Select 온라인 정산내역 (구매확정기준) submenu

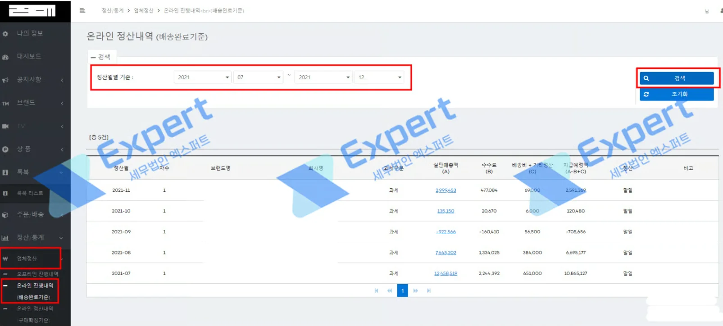pyautogui.click(x=35, y=314)
